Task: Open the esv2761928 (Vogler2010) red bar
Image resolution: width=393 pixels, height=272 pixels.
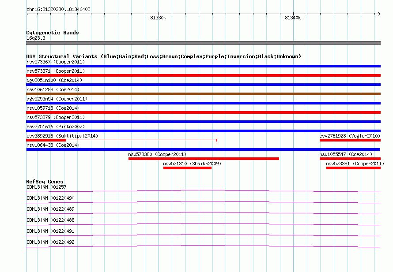Action: tap(350, 140)
